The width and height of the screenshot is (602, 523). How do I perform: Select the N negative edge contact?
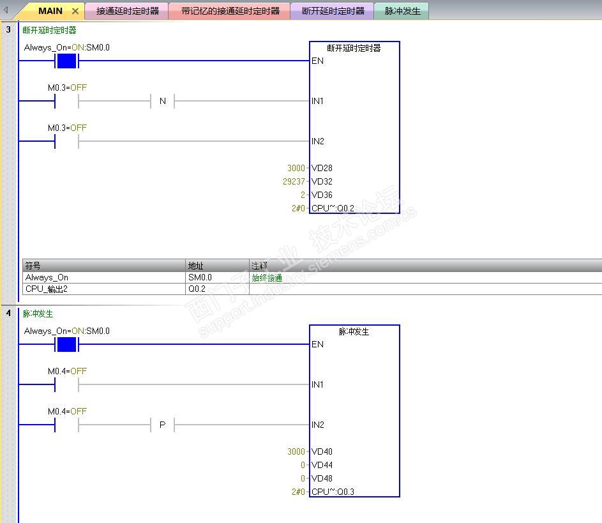(x=162, y=102)
